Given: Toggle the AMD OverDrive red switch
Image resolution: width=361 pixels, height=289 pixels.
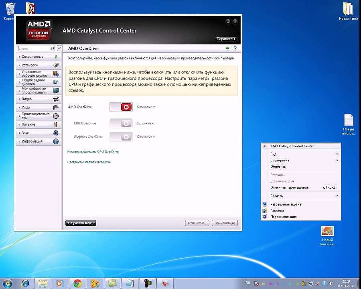Looking at the screenshot, I should click(x=121, y=107).
